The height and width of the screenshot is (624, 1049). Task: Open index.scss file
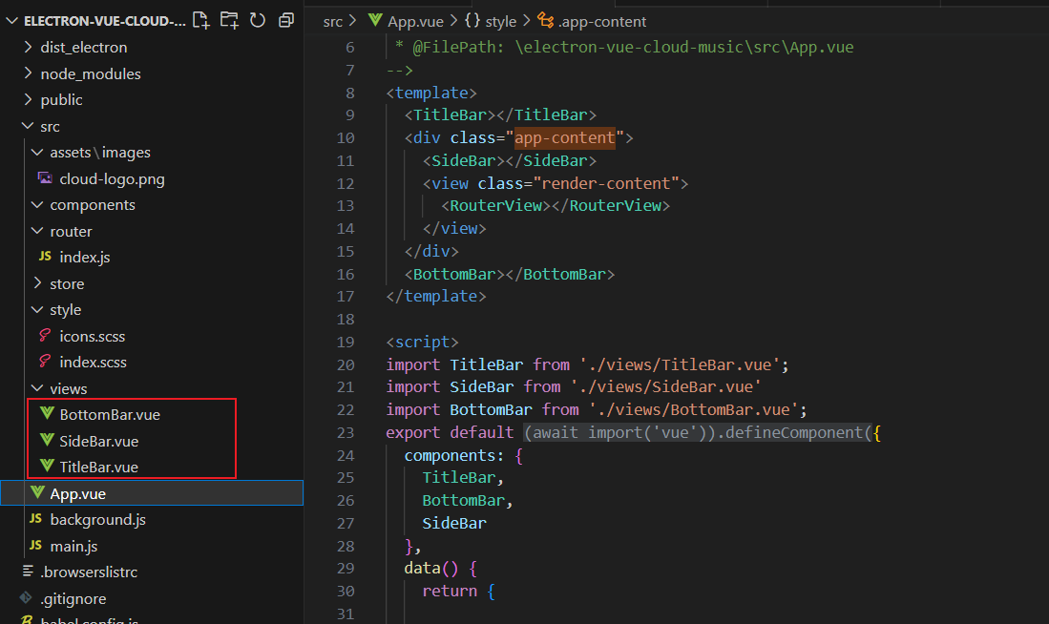[x=93, y=362]
